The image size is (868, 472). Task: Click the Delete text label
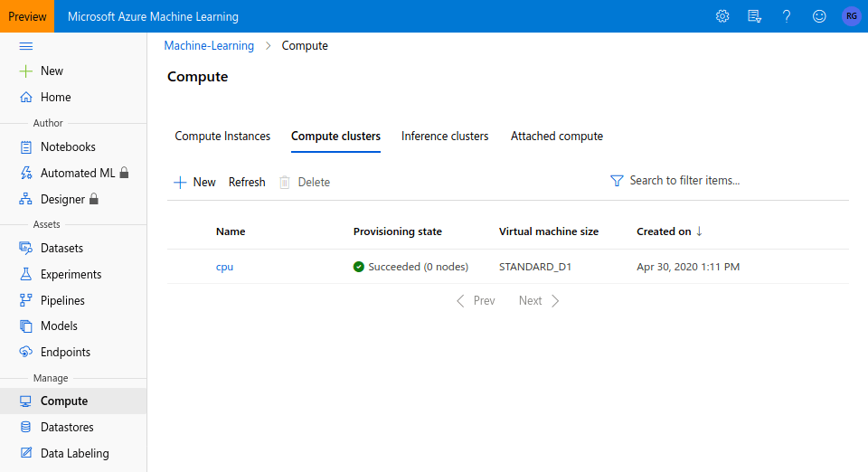pos(314,182)
